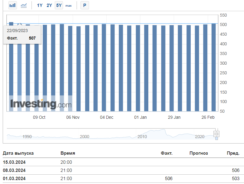Click the 09 Oct axis label
Image resolution: width=244 pixels, height=184 pixels.
pyautogui.click(x=39, y=117)
